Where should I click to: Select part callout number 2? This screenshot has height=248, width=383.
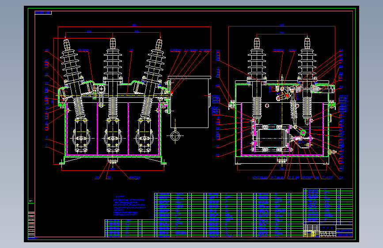pyautogui.click(x=46, y=137)
